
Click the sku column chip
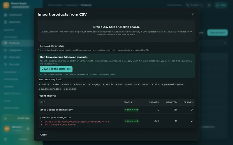tap(56, 84)
